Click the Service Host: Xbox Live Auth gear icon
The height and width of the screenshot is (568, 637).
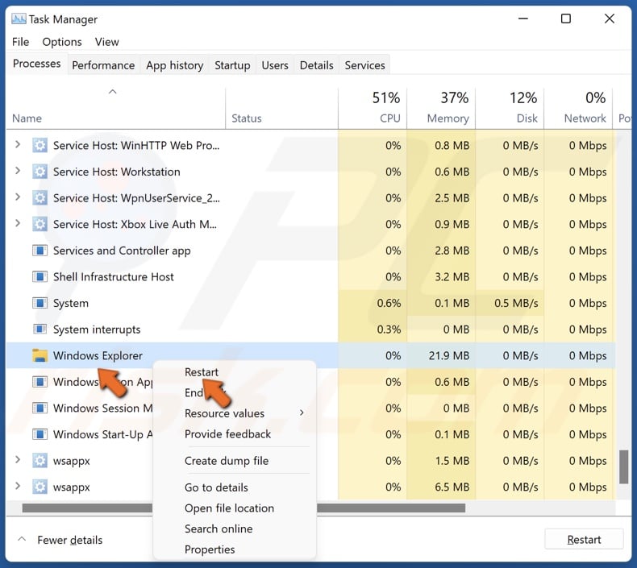(x=40, y=224)
